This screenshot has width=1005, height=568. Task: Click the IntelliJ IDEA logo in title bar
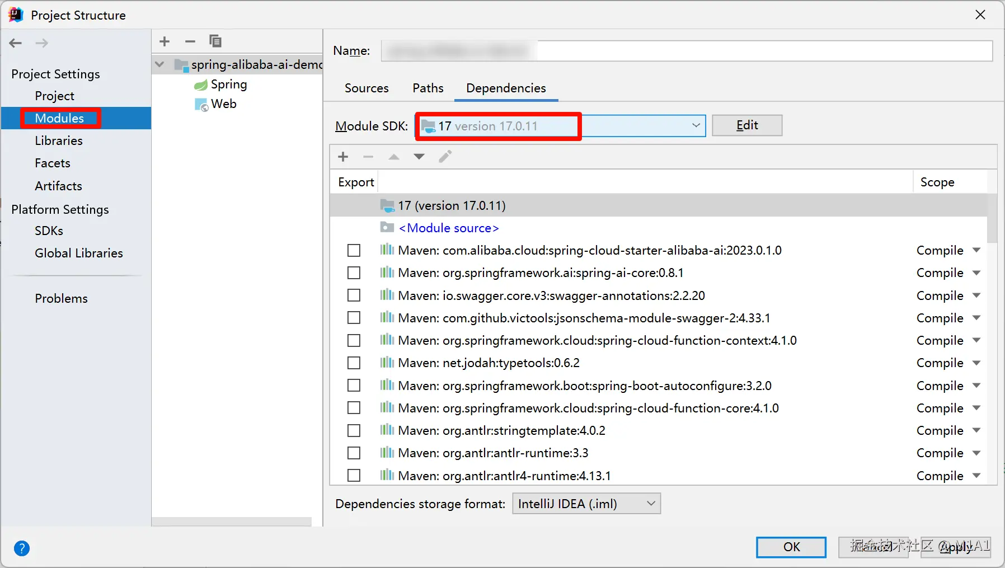tap(16, 15)
